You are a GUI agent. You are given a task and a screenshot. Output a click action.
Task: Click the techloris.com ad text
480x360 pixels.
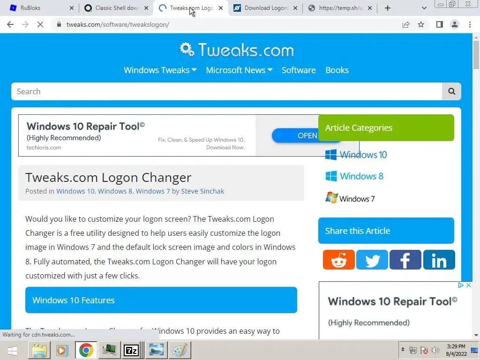pos(44,148)
